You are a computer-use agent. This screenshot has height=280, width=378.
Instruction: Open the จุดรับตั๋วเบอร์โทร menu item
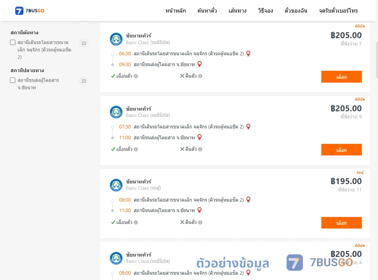point(338,10)
